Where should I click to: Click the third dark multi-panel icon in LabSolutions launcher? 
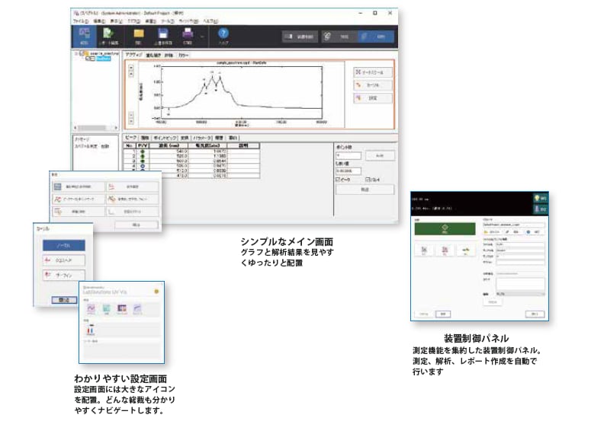[122, 309]
